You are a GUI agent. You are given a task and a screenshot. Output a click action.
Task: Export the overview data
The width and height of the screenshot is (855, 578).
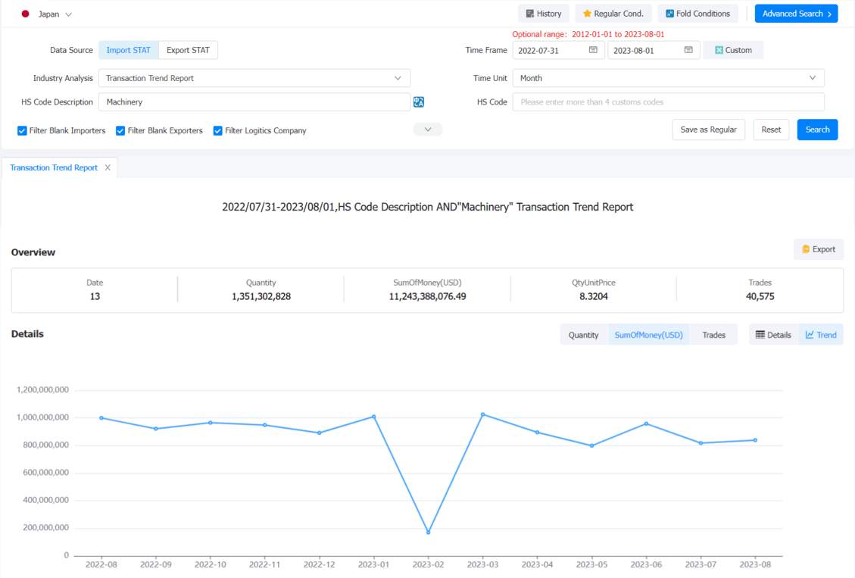pyautogui.click(x=819, y=249)
